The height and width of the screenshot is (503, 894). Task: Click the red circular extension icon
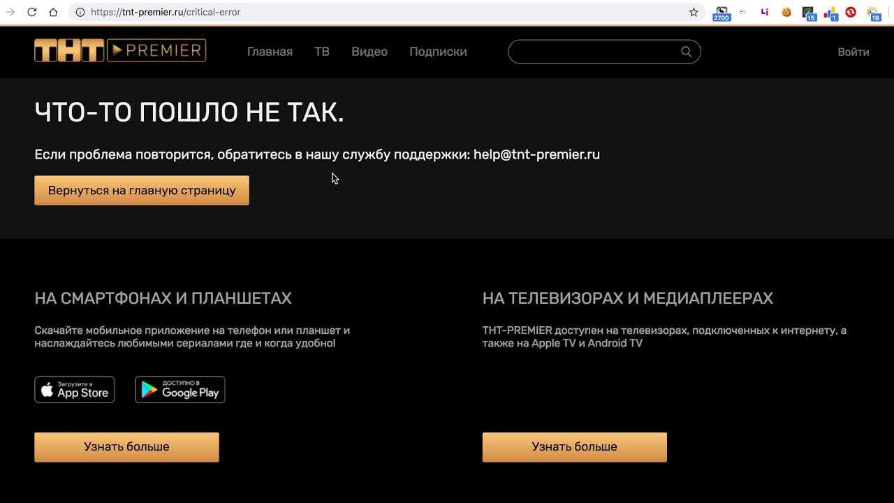tap(851, 12)
